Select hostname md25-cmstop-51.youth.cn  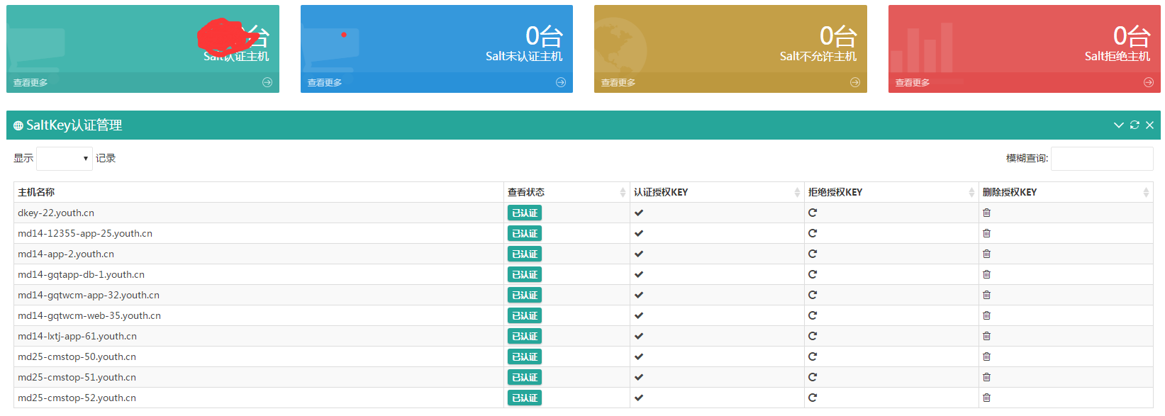pyautogui.click(x=77, y=377)
